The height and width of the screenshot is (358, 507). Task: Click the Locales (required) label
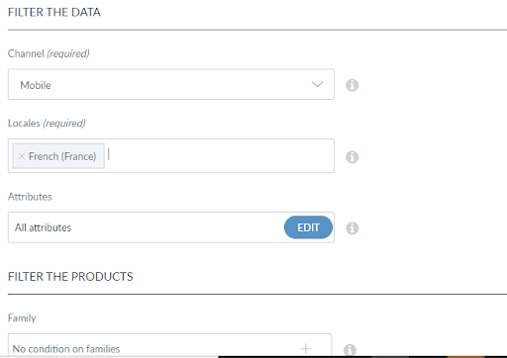point(47,123)
